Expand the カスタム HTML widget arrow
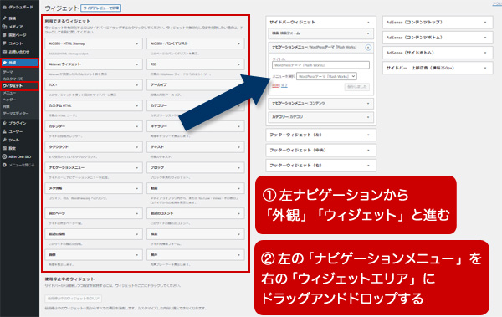This screenshot has width=502, height=317. [137, 106]
